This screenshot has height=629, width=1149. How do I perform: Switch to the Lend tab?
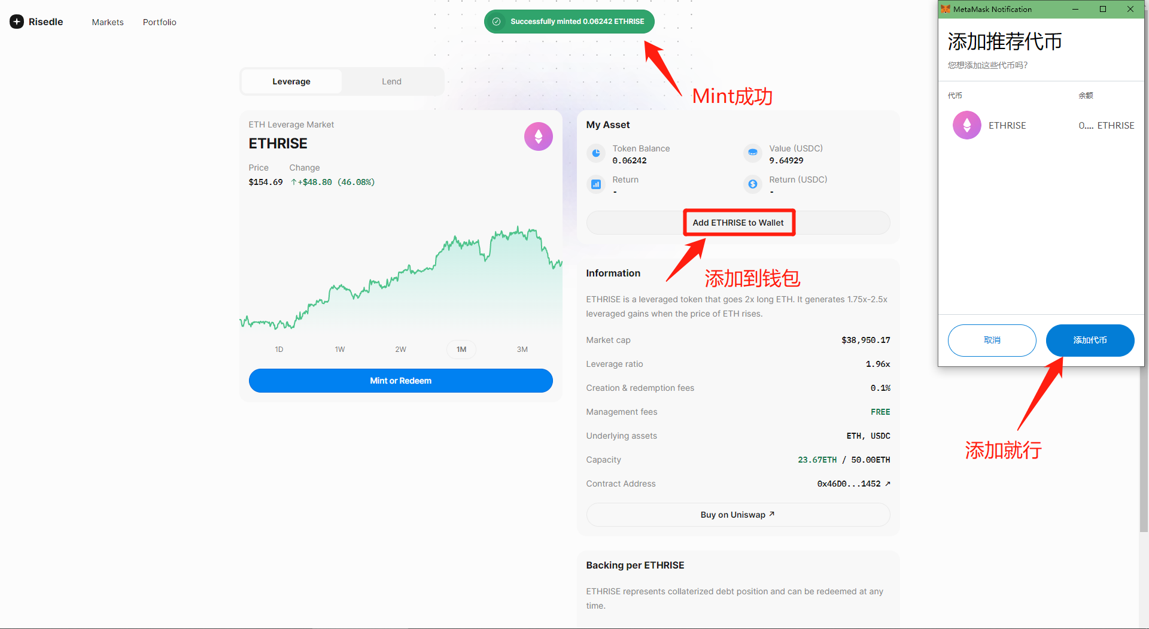[391, 81]
